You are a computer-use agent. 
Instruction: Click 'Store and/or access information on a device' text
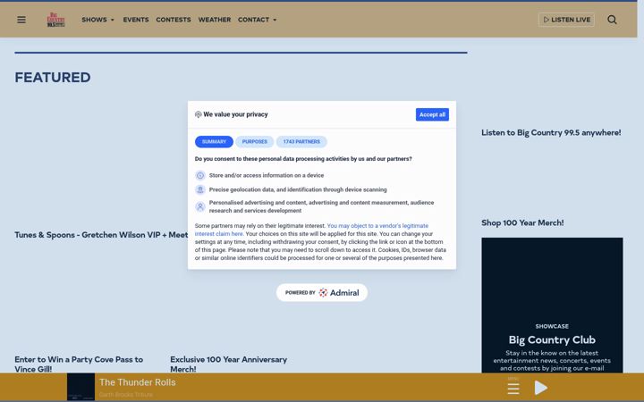pos(267,176)
